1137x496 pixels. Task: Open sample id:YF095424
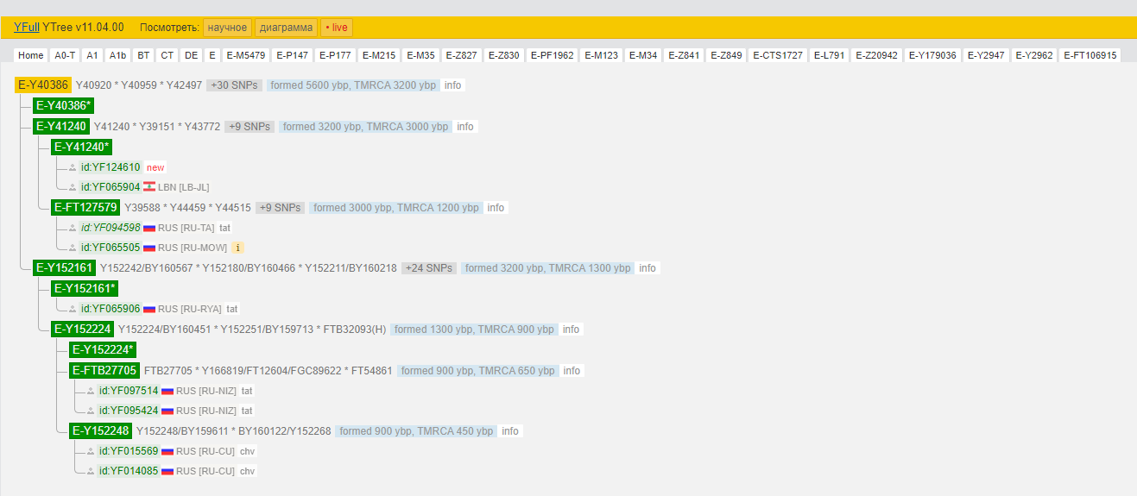[129, 411]
